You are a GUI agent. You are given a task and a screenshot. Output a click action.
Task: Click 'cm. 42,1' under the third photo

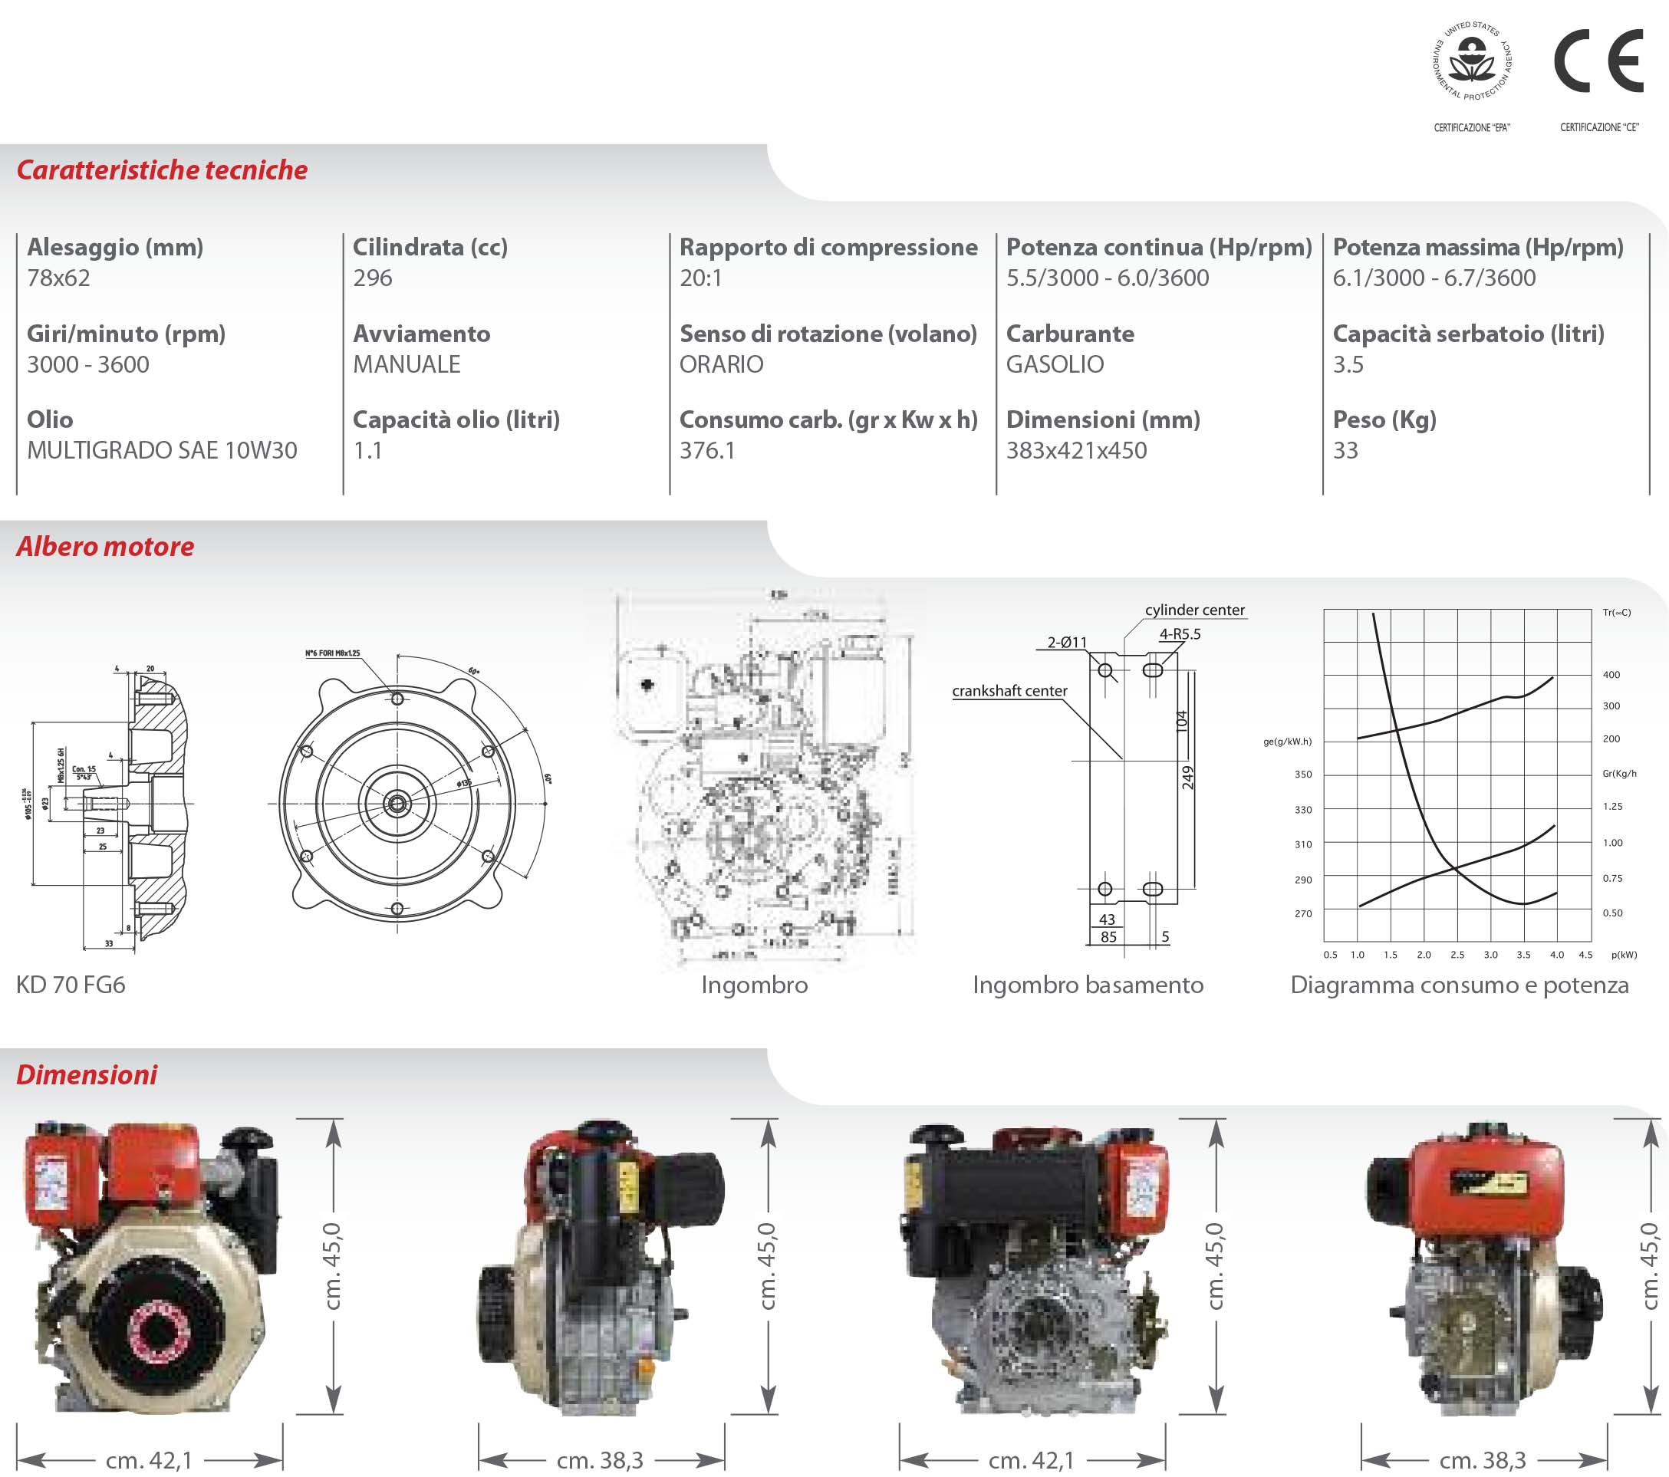[1032, 1460]
